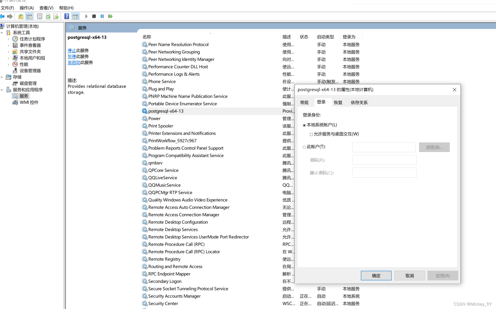Select Performance (性能) tree node
The image size is (496, 309).
[x=24, y=64]
